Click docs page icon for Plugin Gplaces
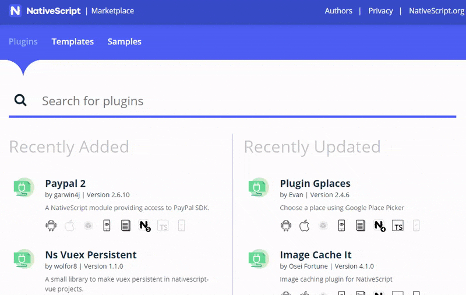The width and height of the screenshot is (466, 295). (x=360, y=226)
